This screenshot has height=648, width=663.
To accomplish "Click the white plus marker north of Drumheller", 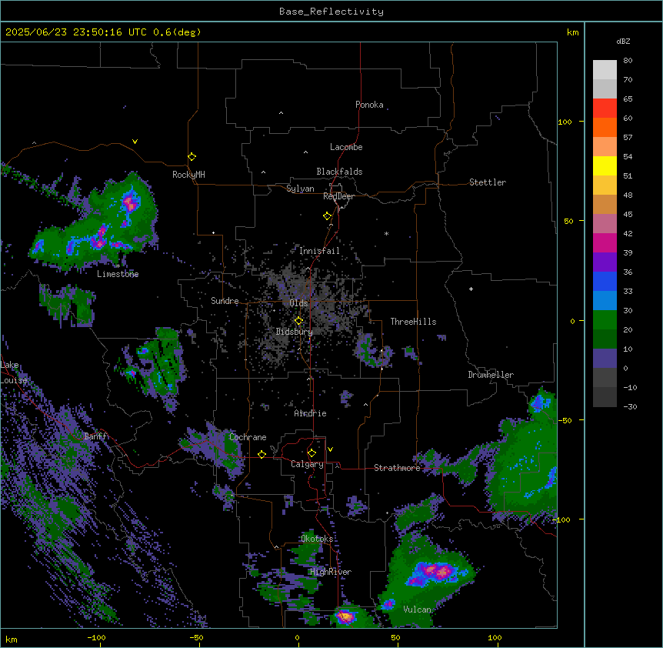I will click(x=471, y=289).
